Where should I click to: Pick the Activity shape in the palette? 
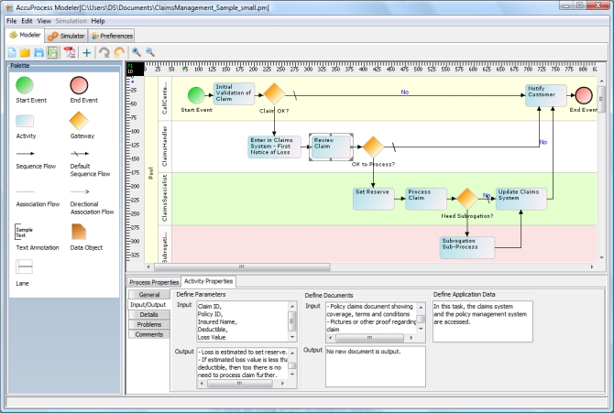(25, 121)
